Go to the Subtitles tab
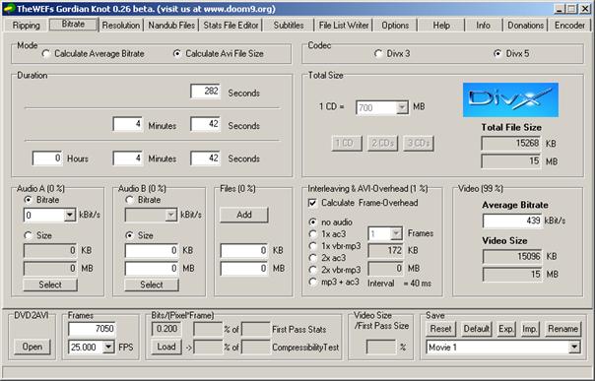 click(289, 26)
